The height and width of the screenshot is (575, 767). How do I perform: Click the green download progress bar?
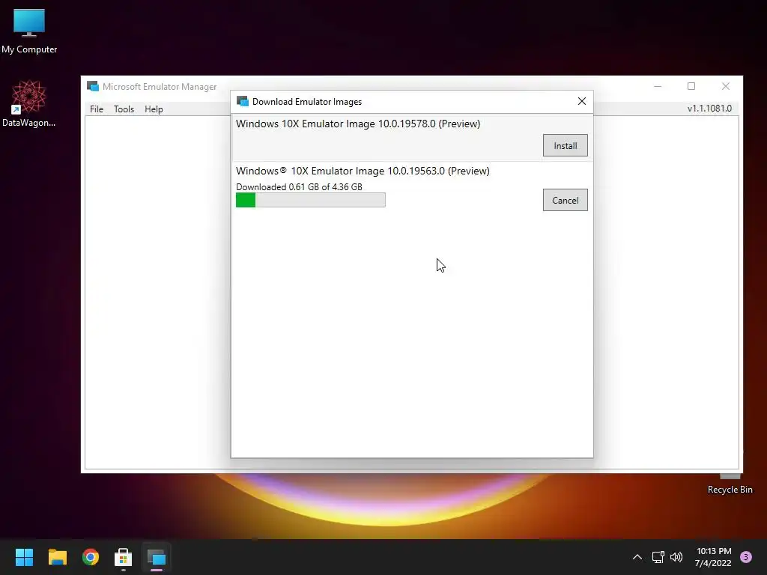[x=311, y=200]
